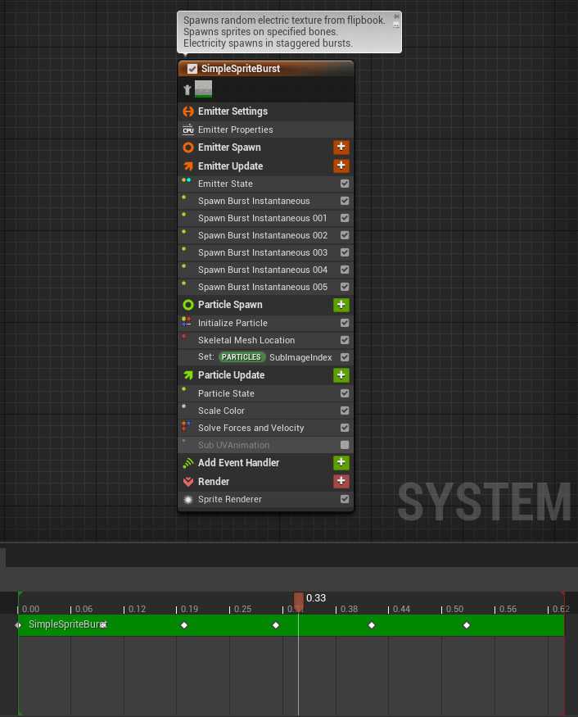Click the Particle Update green arrow icon

pos(188,375)
